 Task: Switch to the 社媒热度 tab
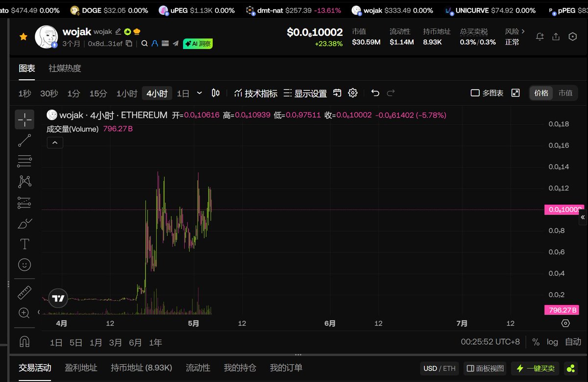point(65,69)
